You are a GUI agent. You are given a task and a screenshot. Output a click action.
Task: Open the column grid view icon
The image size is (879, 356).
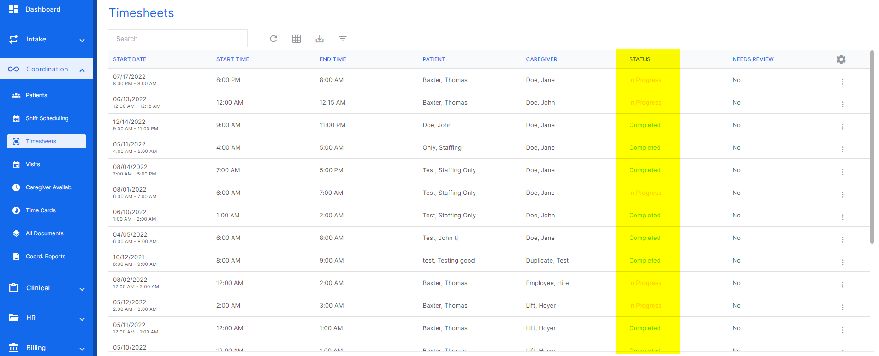pos(297,39)
